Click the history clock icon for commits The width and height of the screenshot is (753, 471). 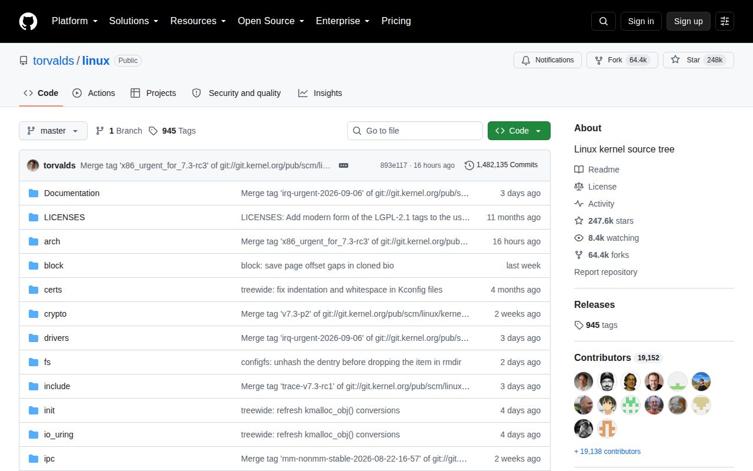tap(469, 165)
